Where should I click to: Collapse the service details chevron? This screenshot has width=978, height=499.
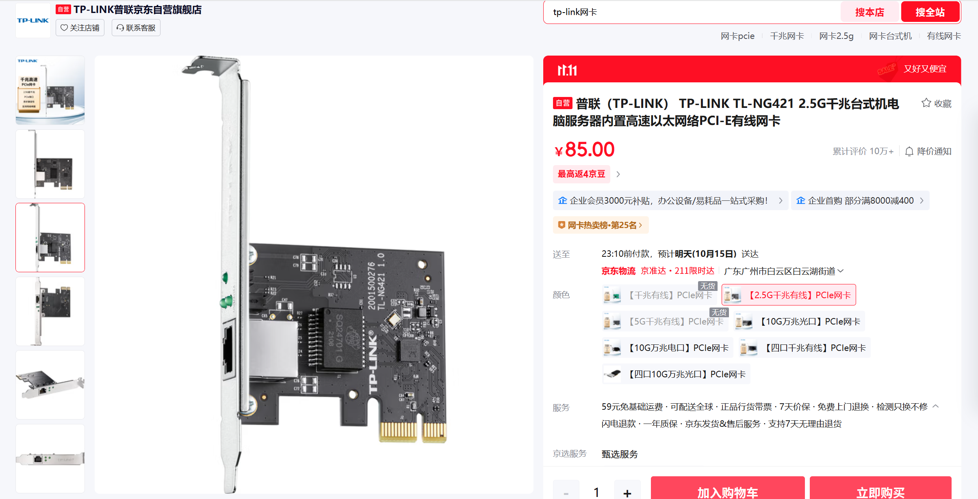coord(935,406)
